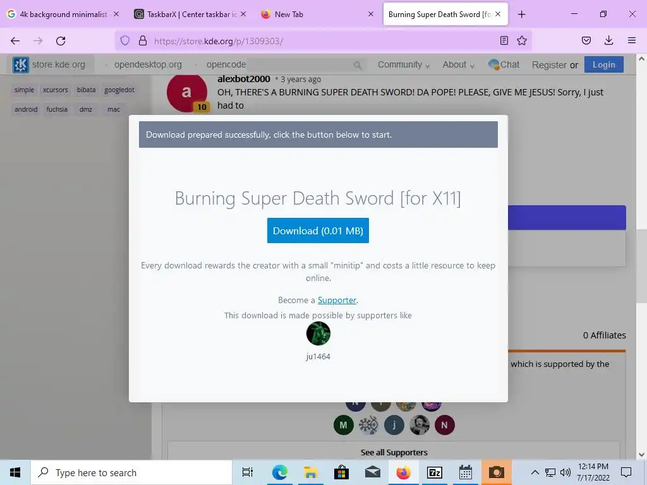Open Microsoft Store from the taskbar

(341, 472)
